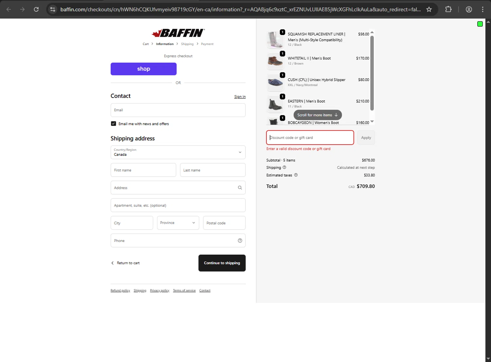Click the Baffin logo

pos(178,33)
